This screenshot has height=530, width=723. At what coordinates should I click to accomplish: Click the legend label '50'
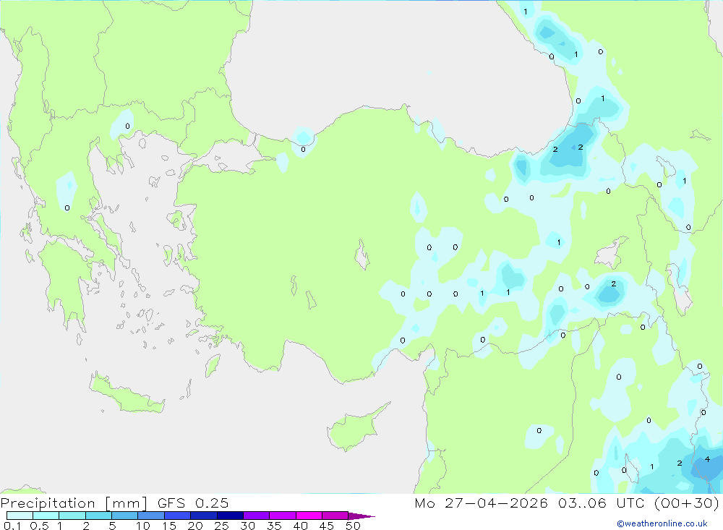tap(353, 526)
